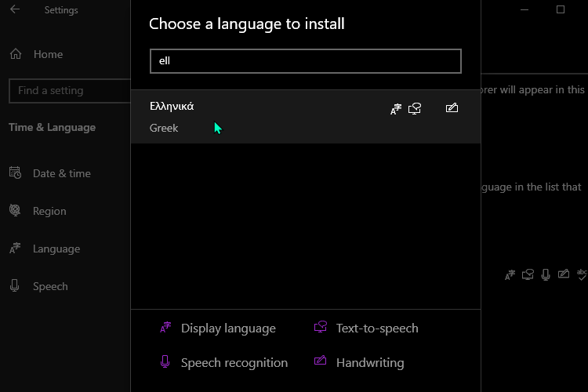
Task: Click the Region globe icon
Action: tap(15, 210)
